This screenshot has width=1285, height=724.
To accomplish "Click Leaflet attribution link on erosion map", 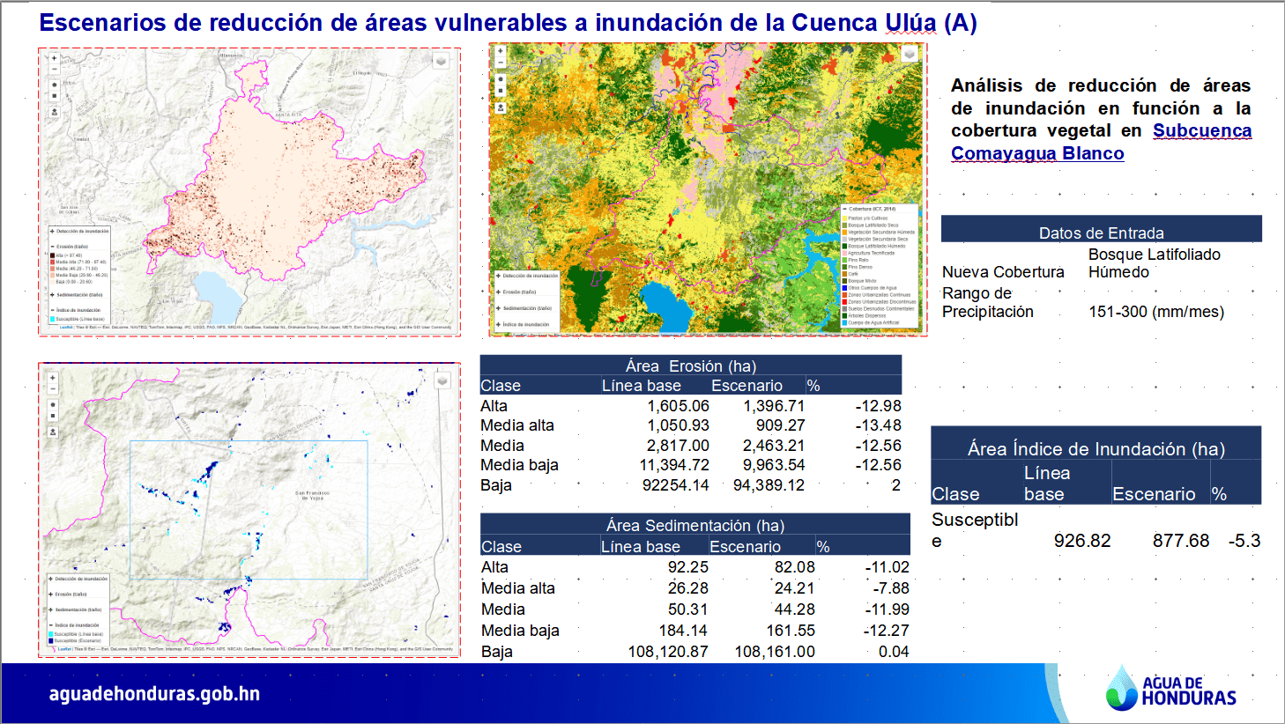I will click(66, 327).
